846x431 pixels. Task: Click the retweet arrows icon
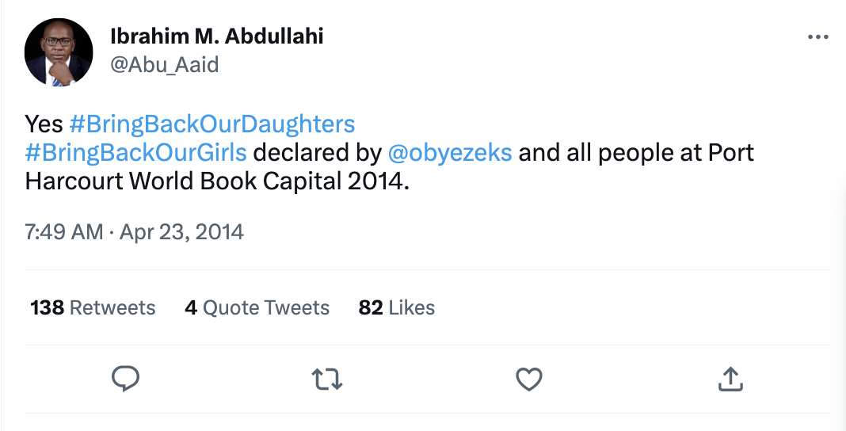(327, 380)
